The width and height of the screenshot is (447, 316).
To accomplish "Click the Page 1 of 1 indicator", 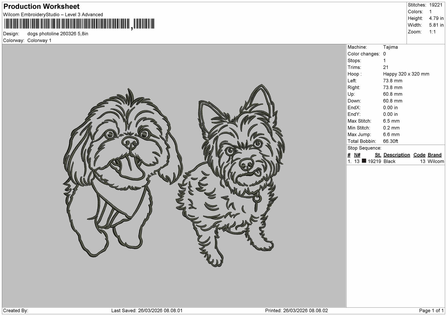I will (x=432, y=311).
